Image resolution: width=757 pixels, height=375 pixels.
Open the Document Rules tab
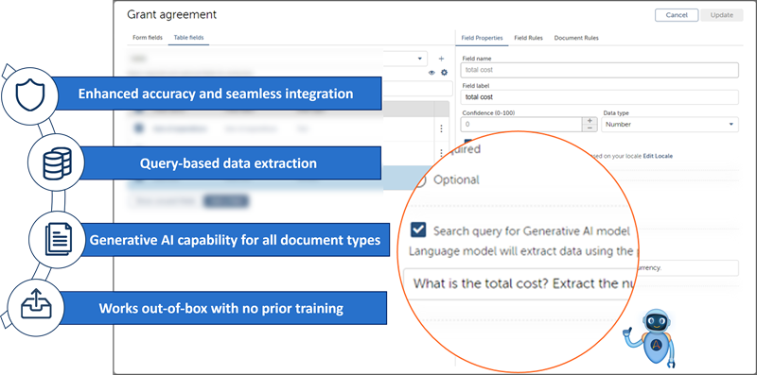pyautogui.click(x=576, y=38)
